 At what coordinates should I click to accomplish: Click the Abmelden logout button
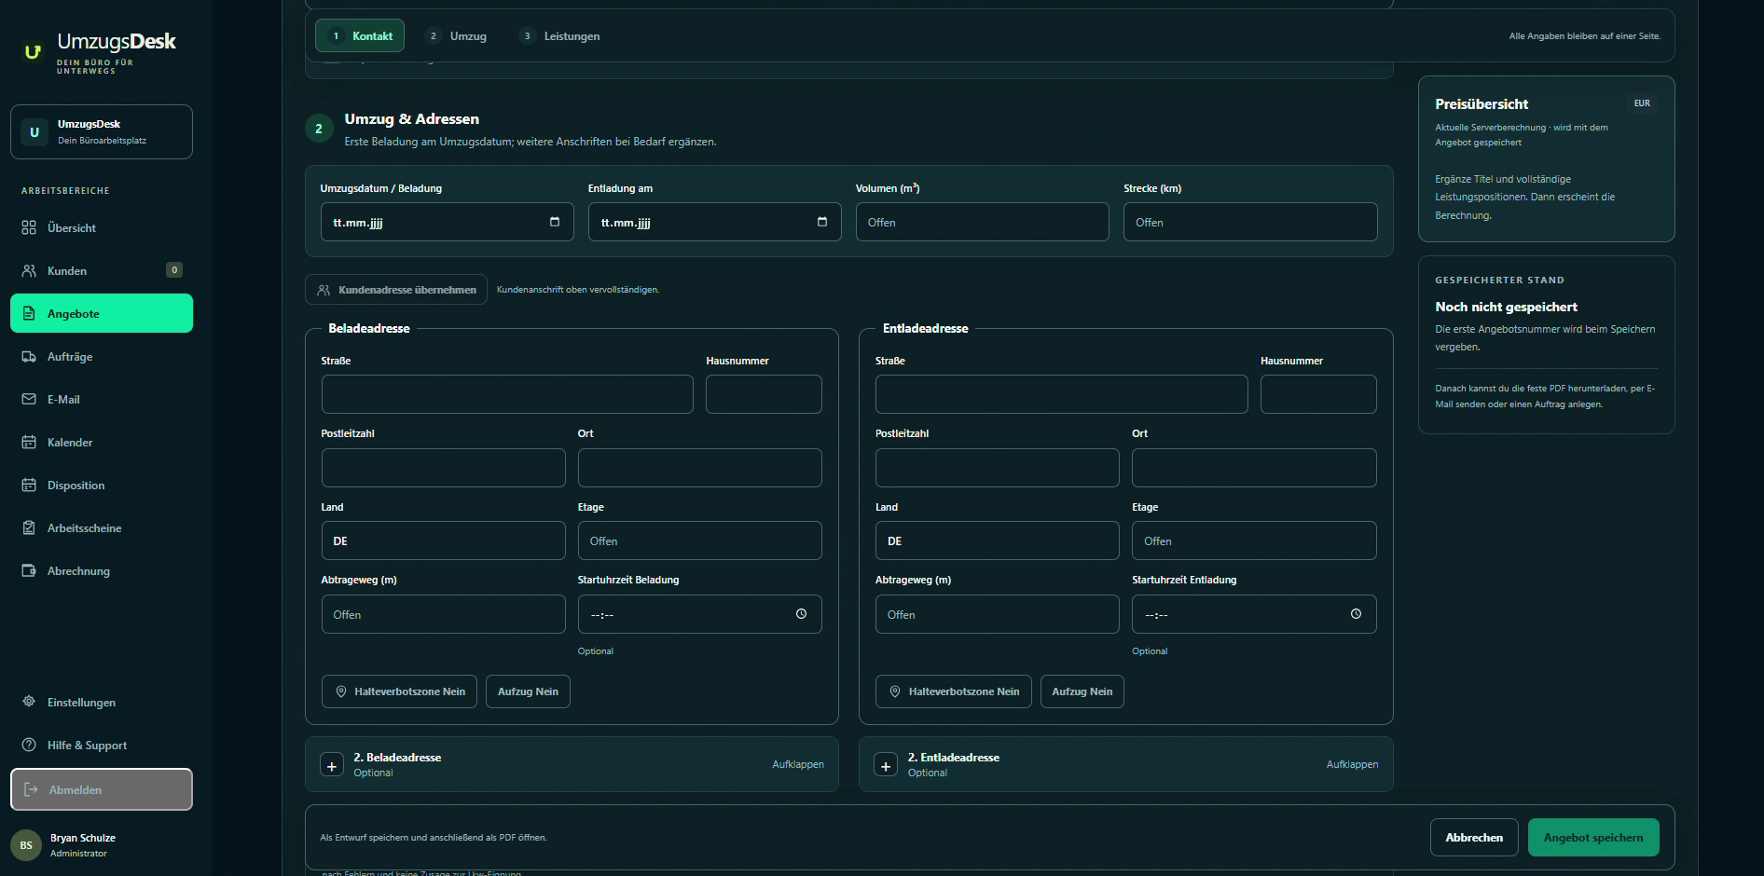click(102, 789)
